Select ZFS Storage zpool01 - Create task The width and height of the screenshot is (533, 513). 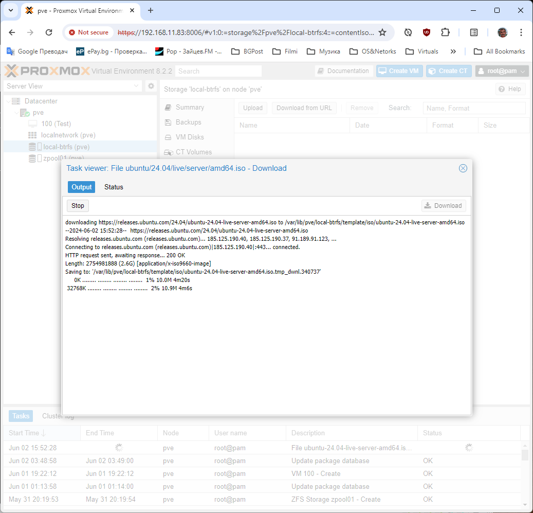coord(262,500)
